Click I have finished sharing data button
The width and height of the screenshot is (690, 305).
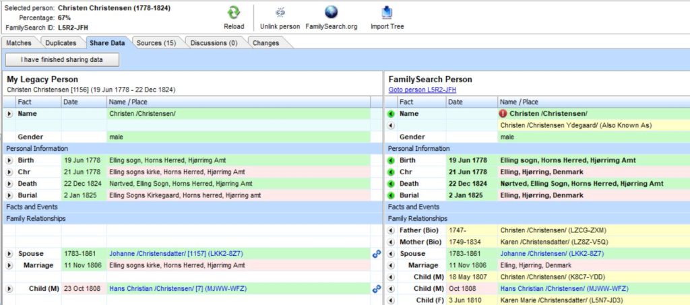[x=62, y=60]
